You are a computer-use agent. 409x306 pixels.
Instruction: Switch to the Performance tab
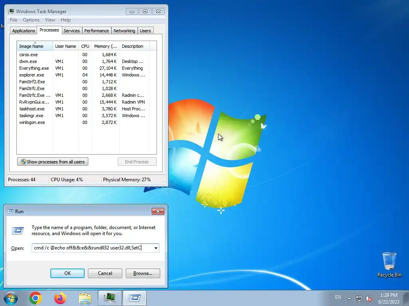click(x=96, y=31)
